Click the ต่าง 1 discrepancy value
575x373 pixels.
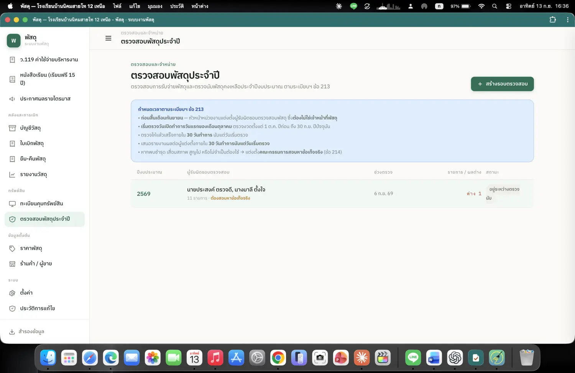pyautogui.click(x=474, y=194)
